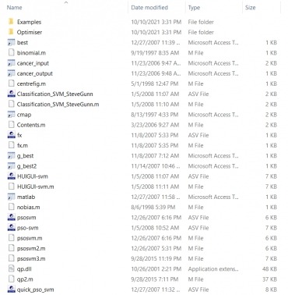Click the HUIGUI-svm.m file icon
This screenshot has height=295, width=288.
coord(11,187)
